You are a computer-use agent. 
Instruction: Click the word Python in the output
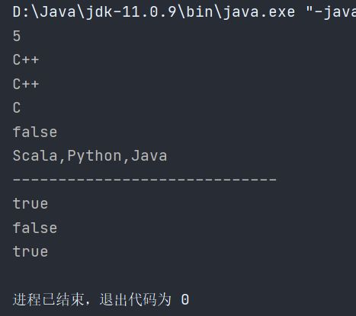coord(95,156)
